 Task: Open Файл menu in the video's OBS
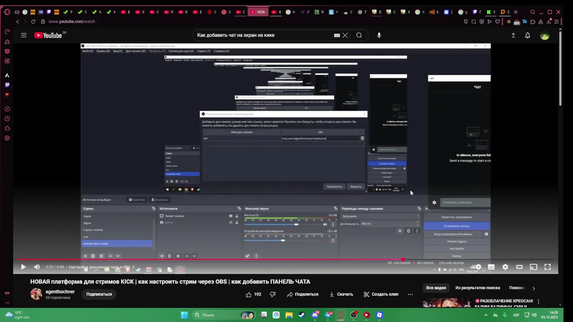(x=88, y=51)
